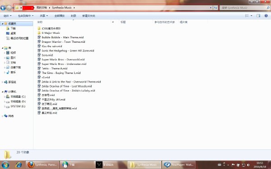Click the help question mark icon
Viewport: 271px width, 169px height.
[266, 16]
